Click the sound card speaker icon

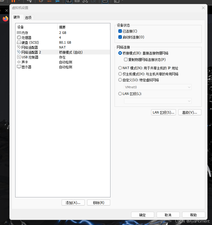click(x=19, y=62)
